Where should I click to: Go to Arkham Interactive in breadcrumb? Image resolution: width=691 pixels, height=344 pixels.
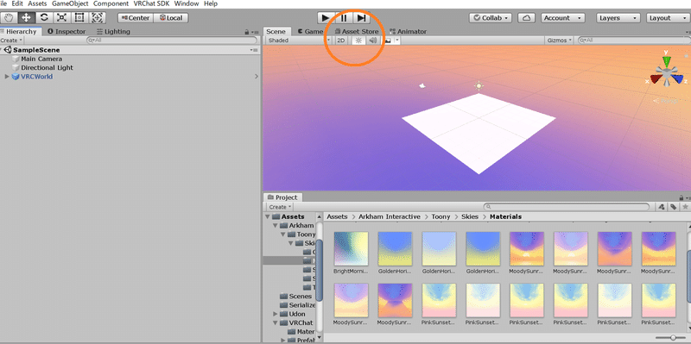tap(390, 217)
